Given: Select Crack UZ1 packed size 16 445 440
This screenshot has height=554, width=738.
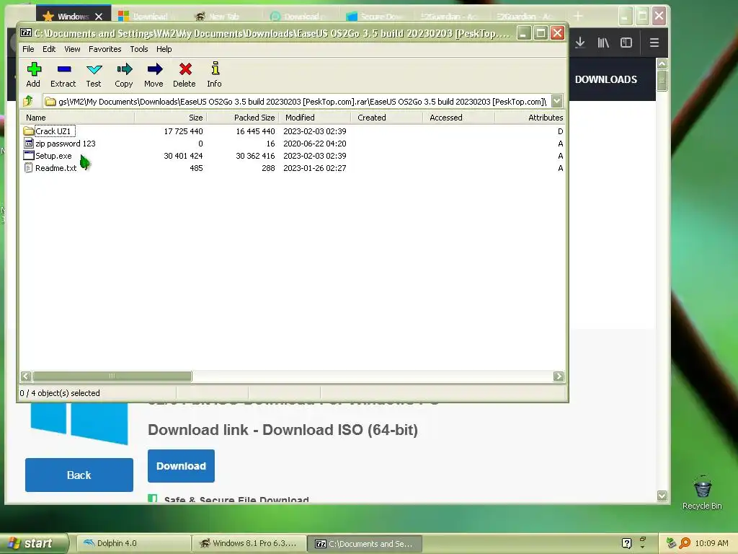Looking at the screenshot, I should click(x=256, y=131).
